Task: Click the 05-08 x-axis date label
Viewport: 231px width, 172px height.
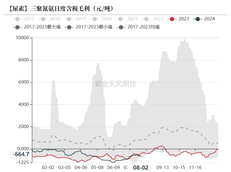Action: click(97, 168)
